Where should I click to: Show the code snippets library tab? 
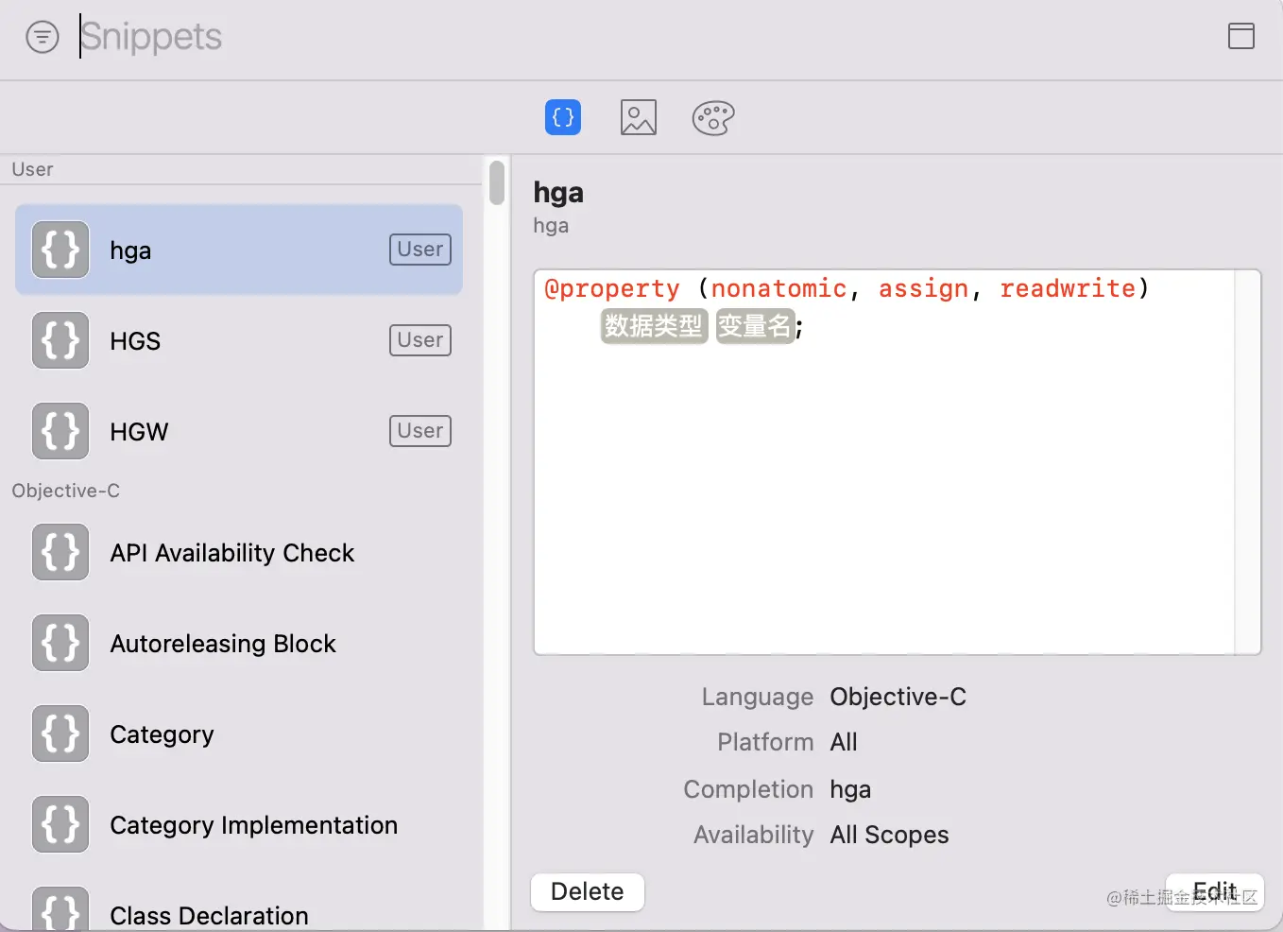point(563,117)
